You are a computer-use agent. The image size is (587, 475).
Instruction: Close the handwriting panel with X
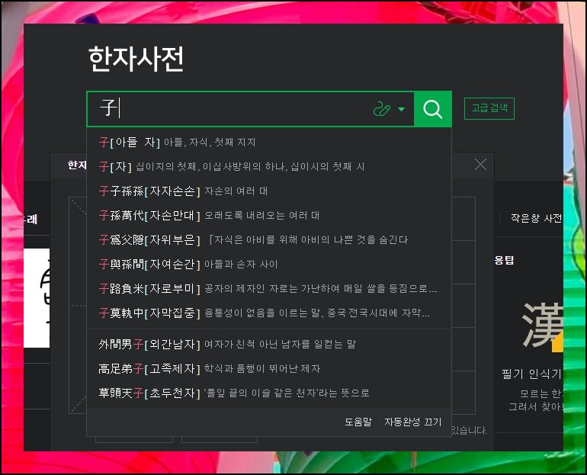tap(481, 165)
